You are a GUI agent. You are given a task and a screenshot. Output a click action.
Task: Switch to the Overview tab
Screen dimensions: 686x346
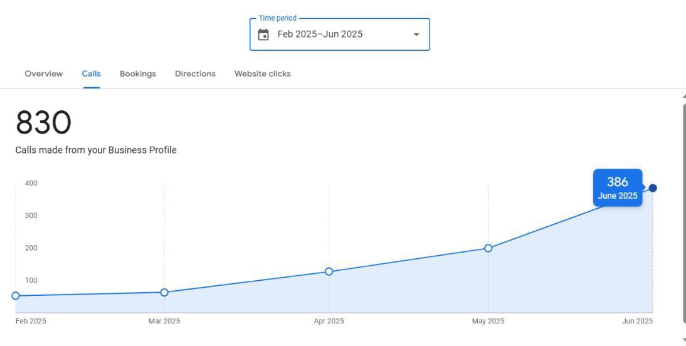pyautogui.click(x=44, y=74)
